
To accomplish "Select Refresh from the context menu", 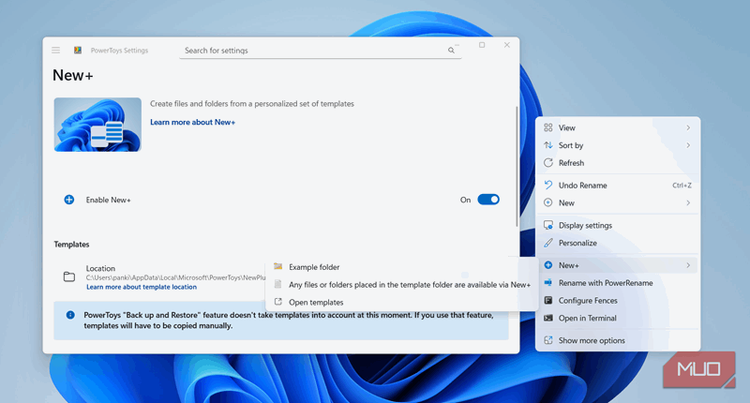I will (x=571, y=163).
